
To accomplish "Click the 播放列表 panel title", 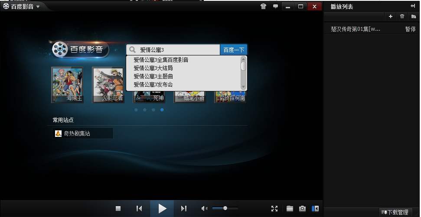I will click(342, 6).
